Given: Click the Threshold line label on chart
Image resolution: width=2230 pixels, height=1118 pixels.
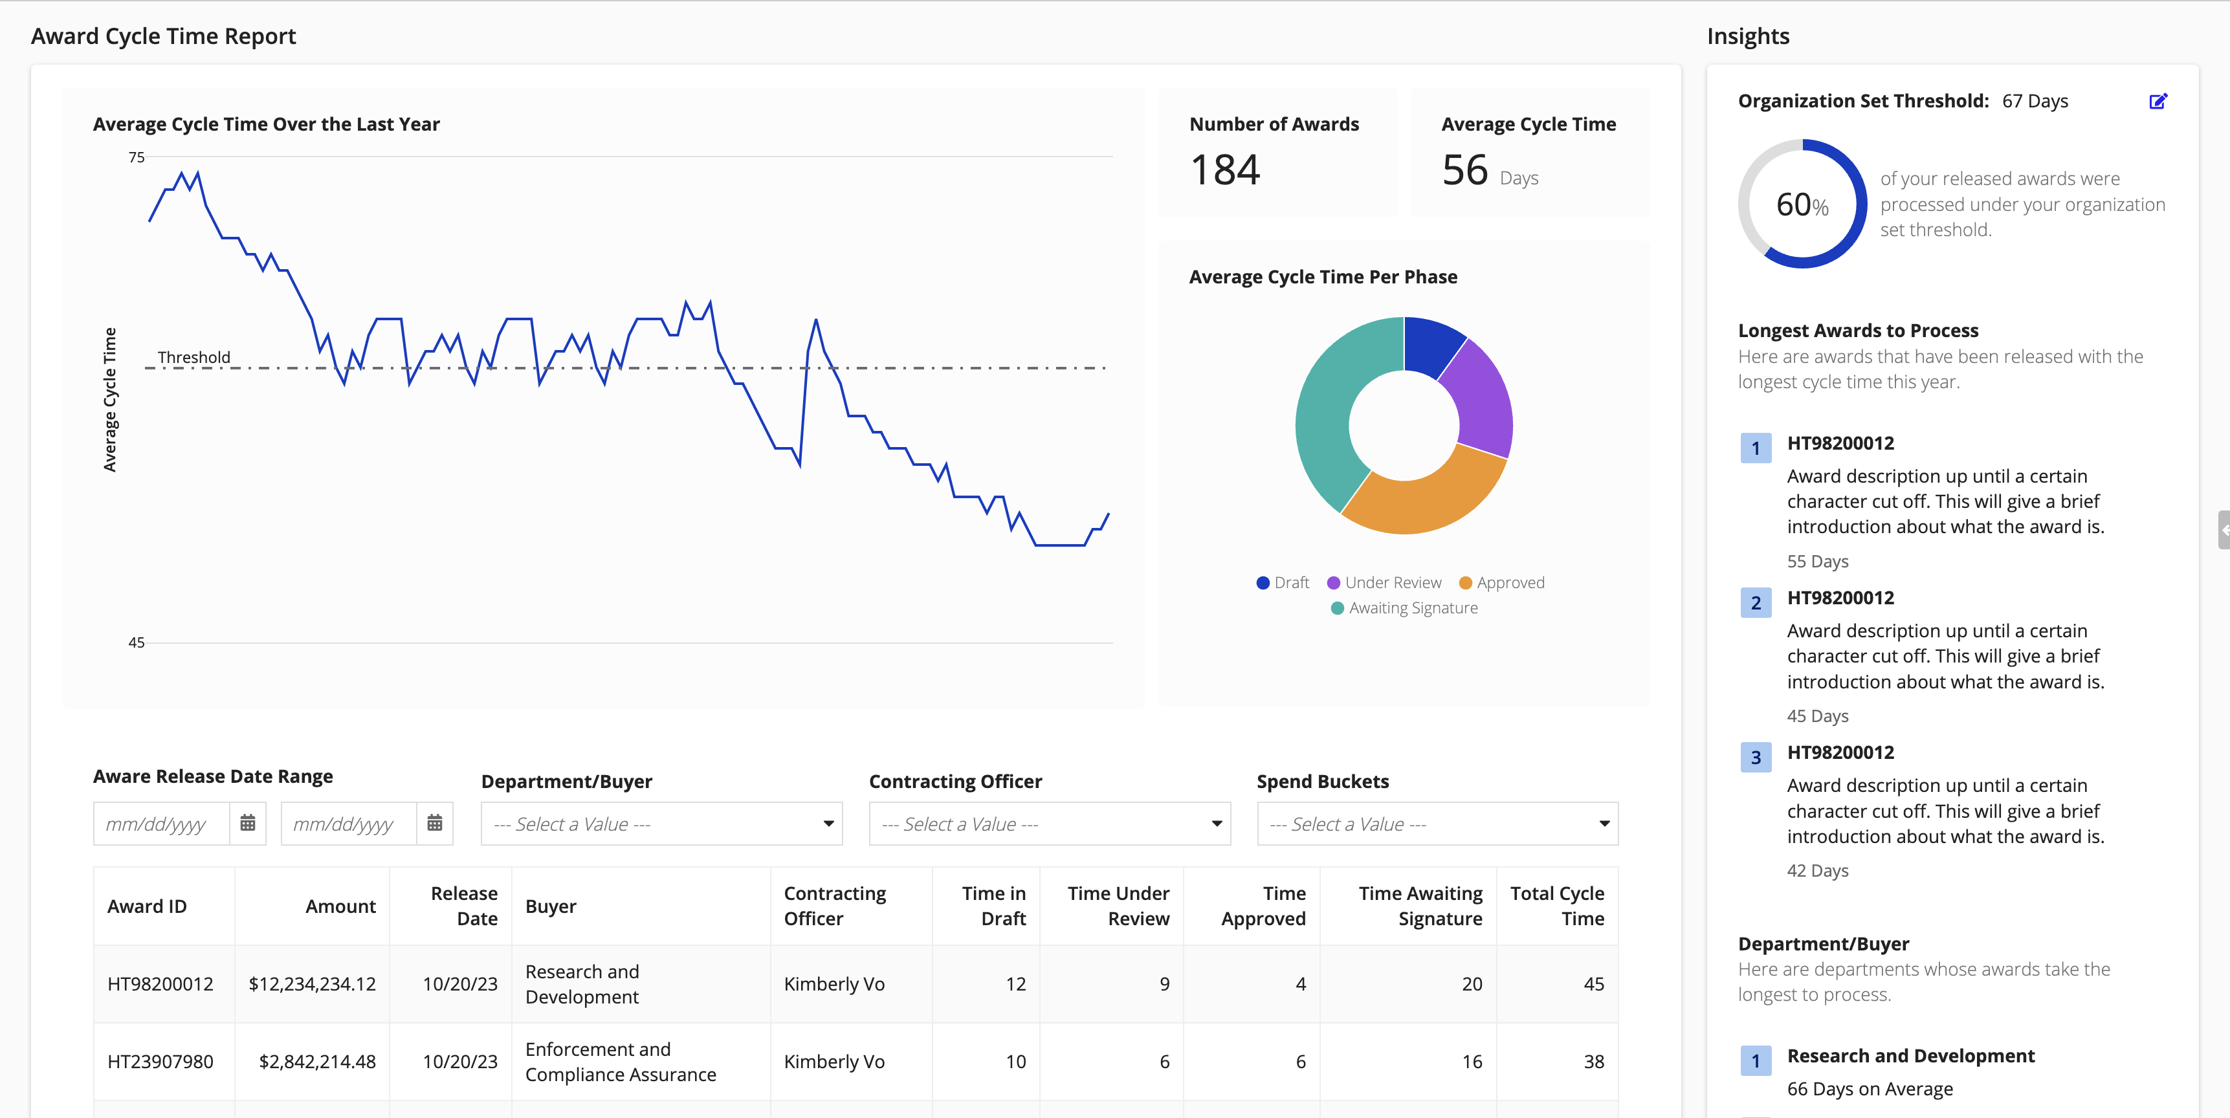Looking at the screenshot, I should pos(194,357).
